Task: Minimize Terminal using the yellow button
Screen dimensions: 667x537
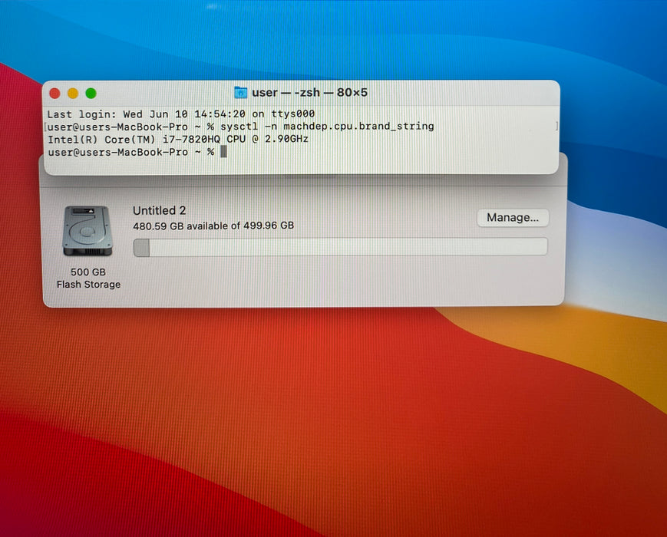Action: point(73,93)
